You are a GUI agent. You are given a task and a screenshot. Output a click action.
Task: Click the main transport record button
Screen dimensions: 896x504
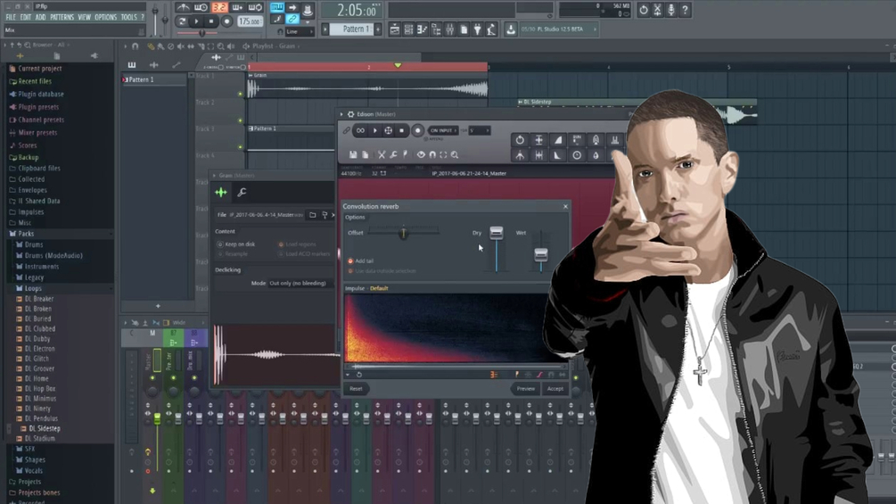tap(226, 21)
